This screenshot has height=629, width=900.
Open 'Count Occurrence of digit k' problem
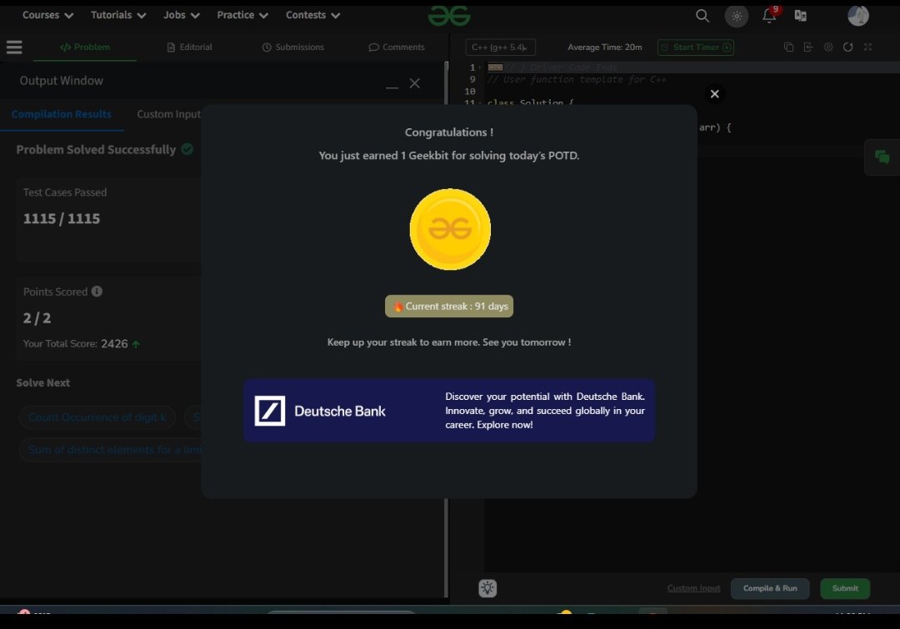[x=97, y=417]
